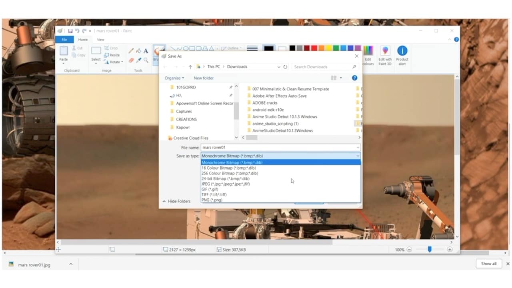512x288 pixels.
Task: Switch to the View tab
Action: pos(100,39)
